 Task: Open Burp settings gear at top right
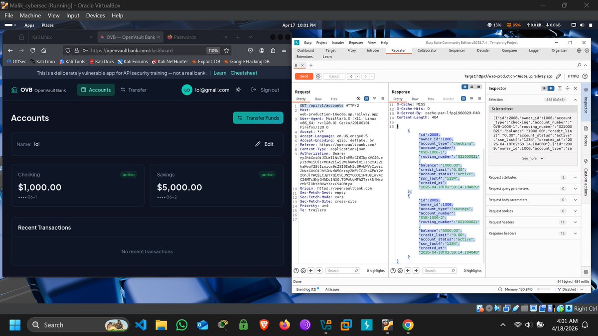click(x=587, y=50)
